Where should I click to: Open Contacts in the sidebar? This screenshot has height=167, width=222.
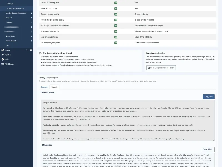9,22
